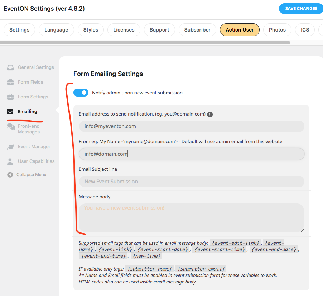The image size is (323, 296).
Task: Click the {event-end-date} tag text
Action: click(x=274, y=249)
